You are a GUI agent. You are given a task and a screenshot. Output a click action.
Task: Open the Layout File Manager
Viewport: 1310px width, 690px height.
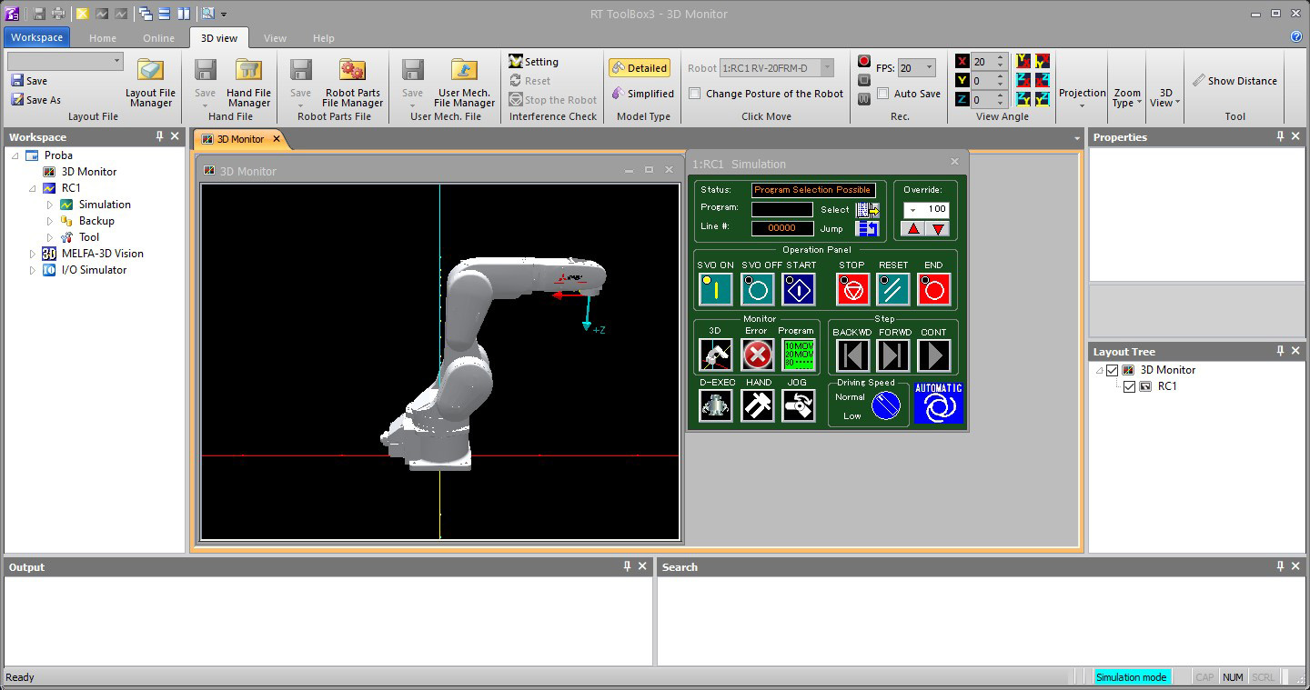tap(150, 83)
